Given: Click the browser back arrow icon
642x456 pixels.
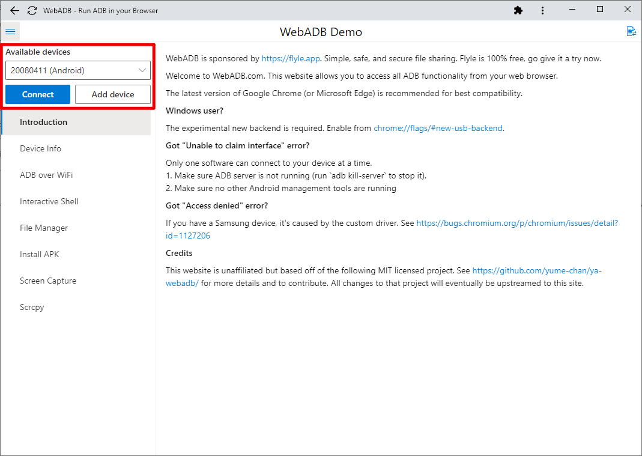Looking at the screenshot, I should point(15,10).
